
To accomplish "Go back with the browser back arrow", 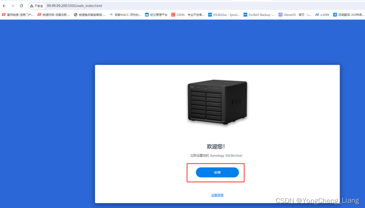I will pyautogui.click(x=4, y=6).
